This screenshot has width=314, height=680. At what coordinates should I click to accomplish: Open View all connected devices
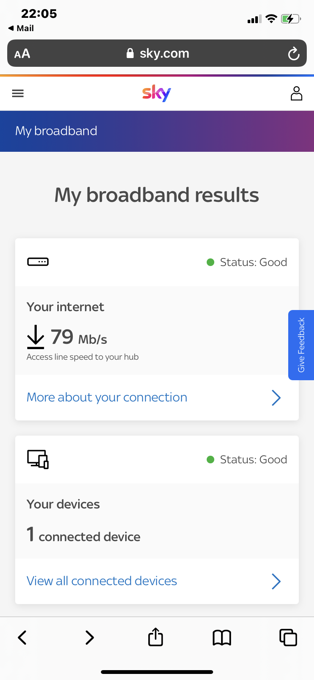point(101,581)
